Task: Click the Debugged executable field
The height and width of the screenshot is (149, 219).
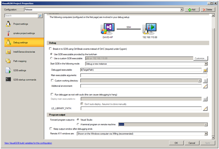Action: click(x=141, y=70)
